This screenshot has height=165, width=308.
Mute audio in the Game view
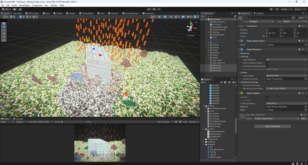(x=176, y=122)
